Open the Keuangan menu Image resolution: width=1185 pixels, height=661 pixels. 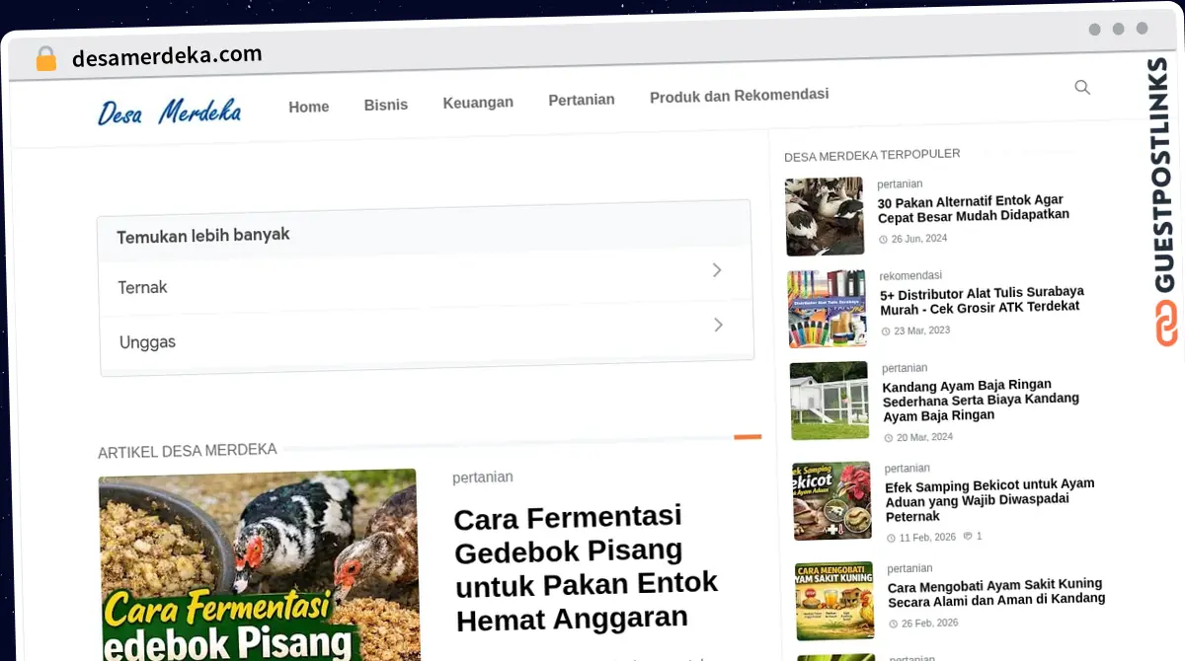478,103
